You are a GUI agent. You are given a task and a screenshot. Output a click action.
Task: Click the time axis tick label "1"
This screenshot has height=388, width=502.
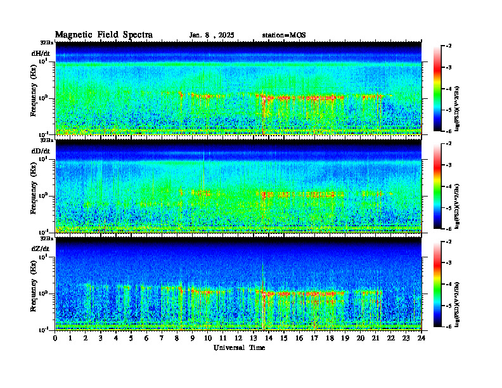[x=70, y=339]
